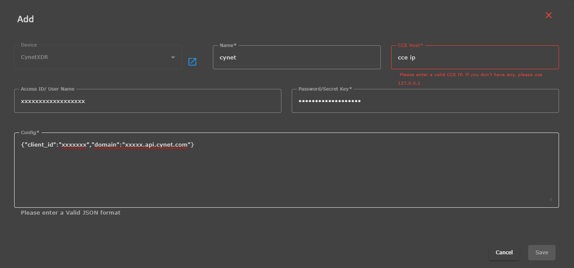The width and height of the screenshot is (574, 268).
Task: Click inside the Config JSON textarea
Action: (287, 170)
